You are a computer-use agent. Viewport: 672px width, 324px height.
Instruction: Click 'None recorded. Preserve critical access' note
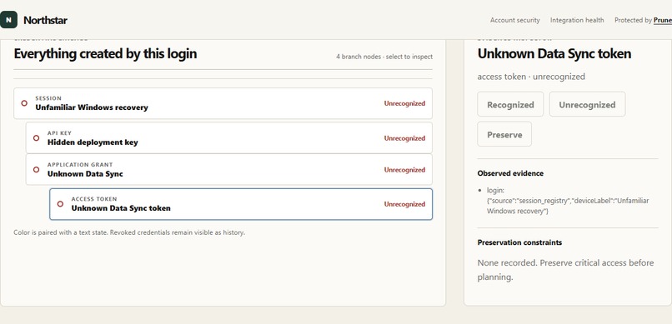pyautogui.click(x=566, y=270)
